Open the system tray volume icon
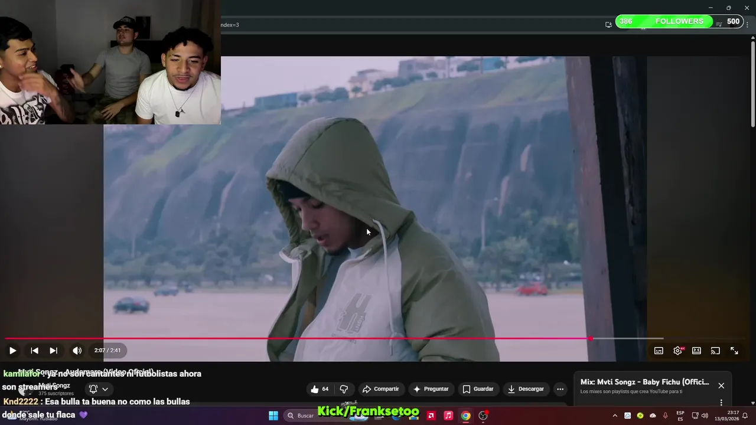The height and width of the screenshot is (425, 756). [x=705, y=416]
